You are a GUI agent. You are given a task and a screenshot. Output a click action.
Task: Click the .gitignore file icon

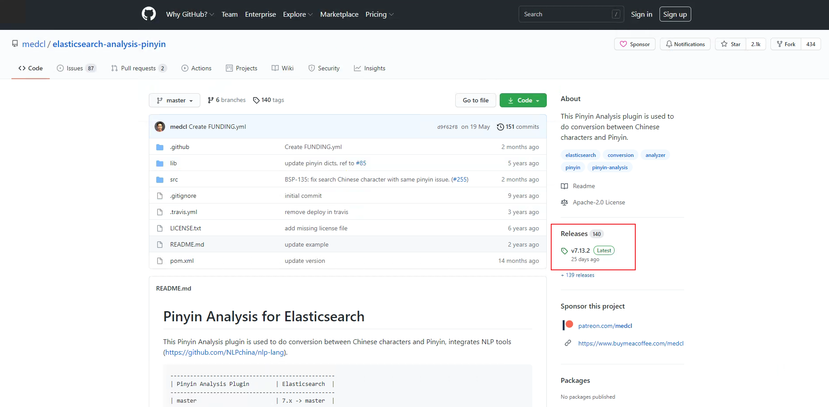pos(160,196)
